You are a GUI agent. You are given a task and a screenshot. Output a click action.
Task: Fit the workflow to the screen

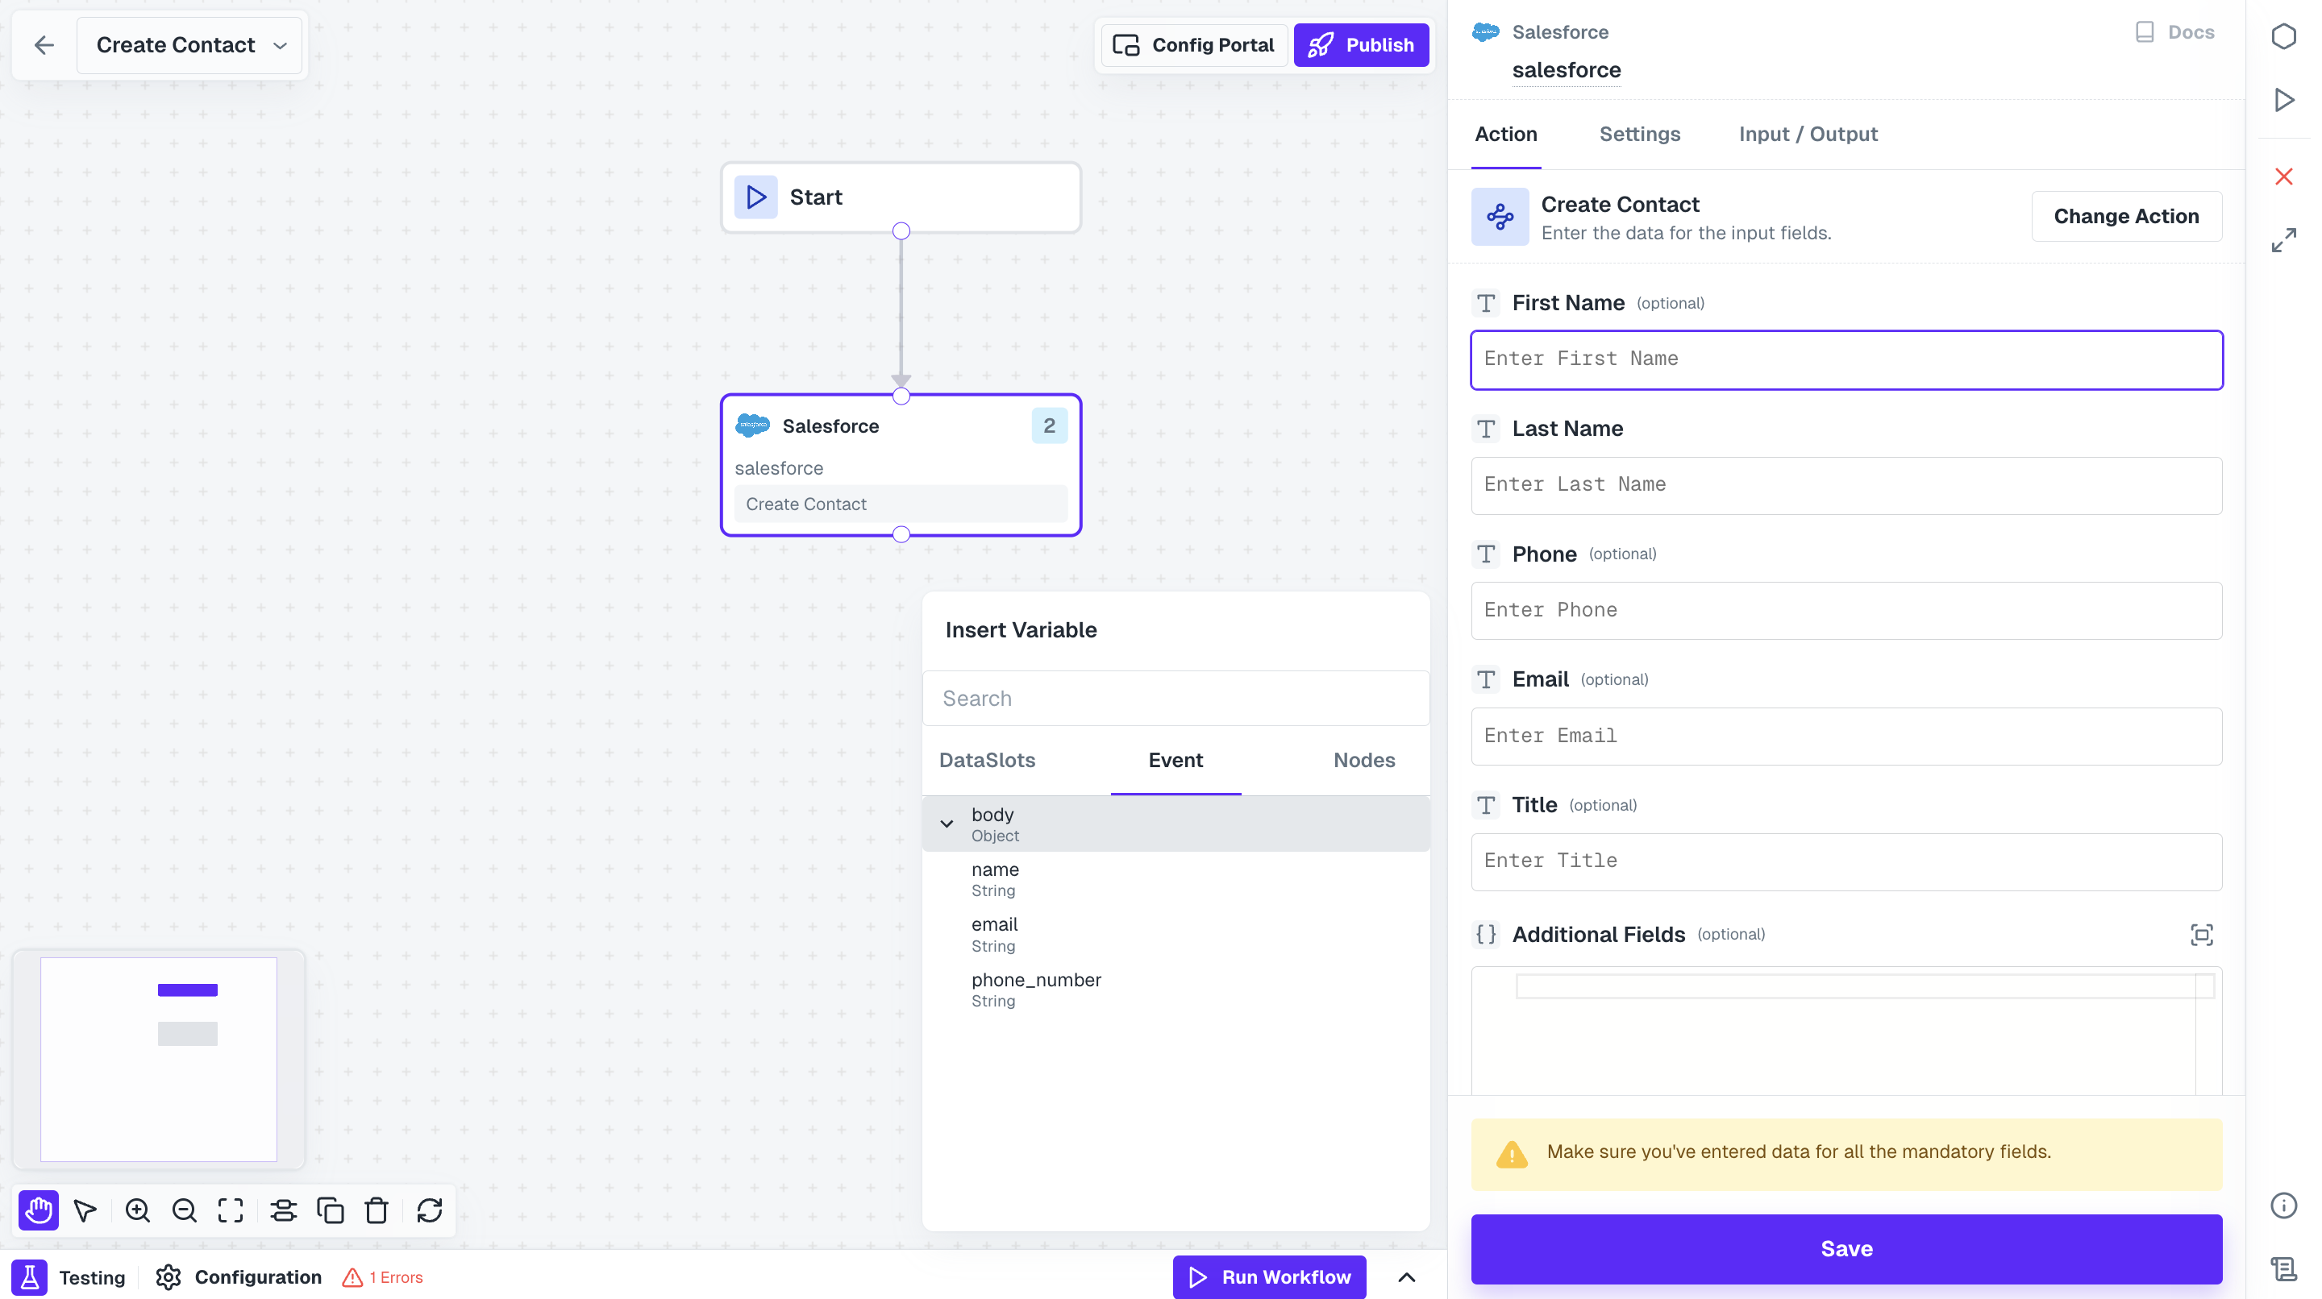(x=231, y=1210)
